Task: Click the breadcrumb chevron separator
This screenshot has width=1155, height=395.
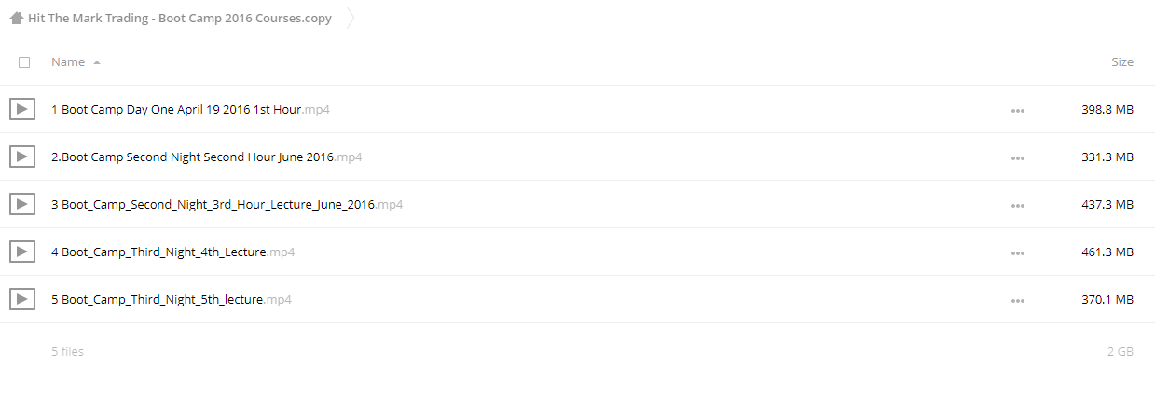Action: click(x=350, y=18)
